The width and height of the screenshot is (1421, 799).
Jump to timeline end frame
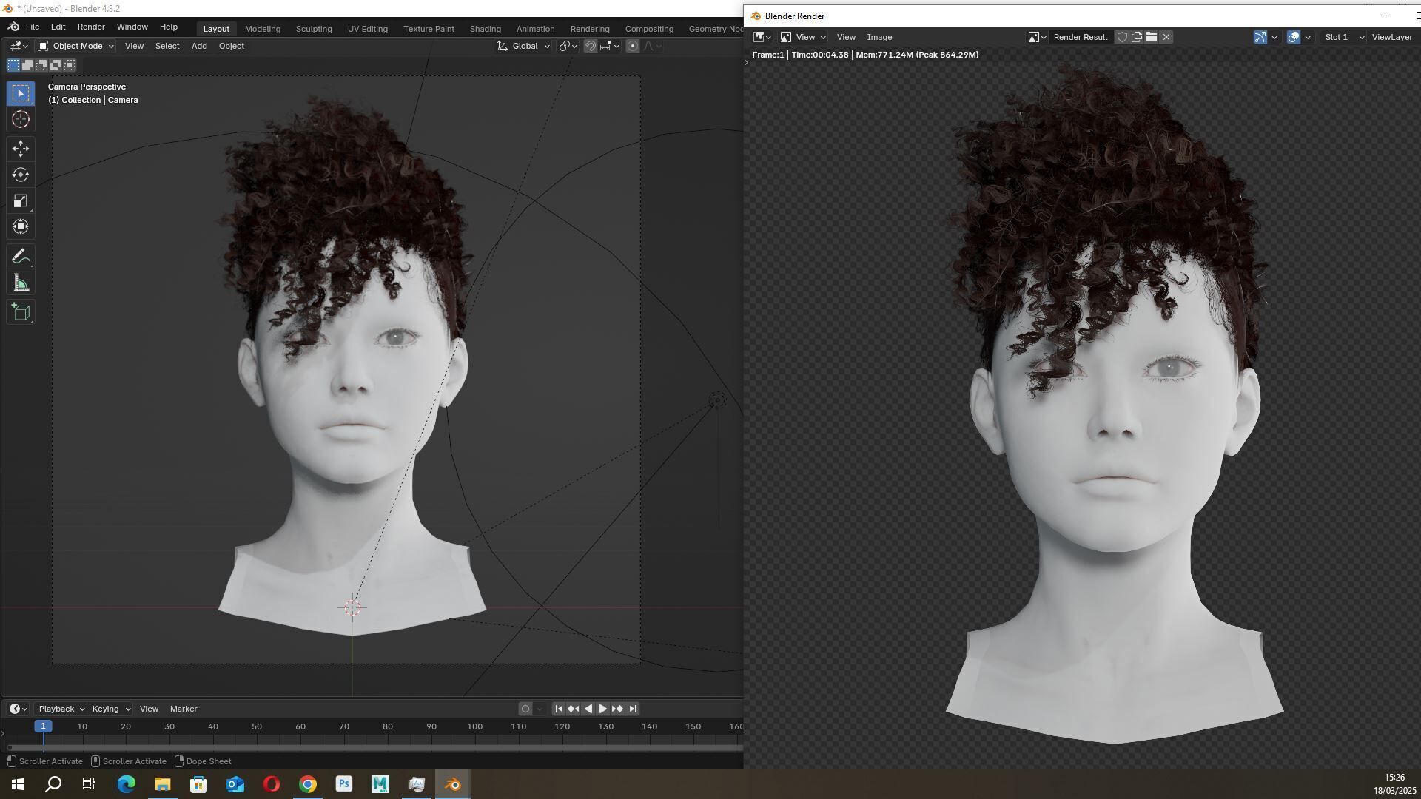tap(633, 709)
